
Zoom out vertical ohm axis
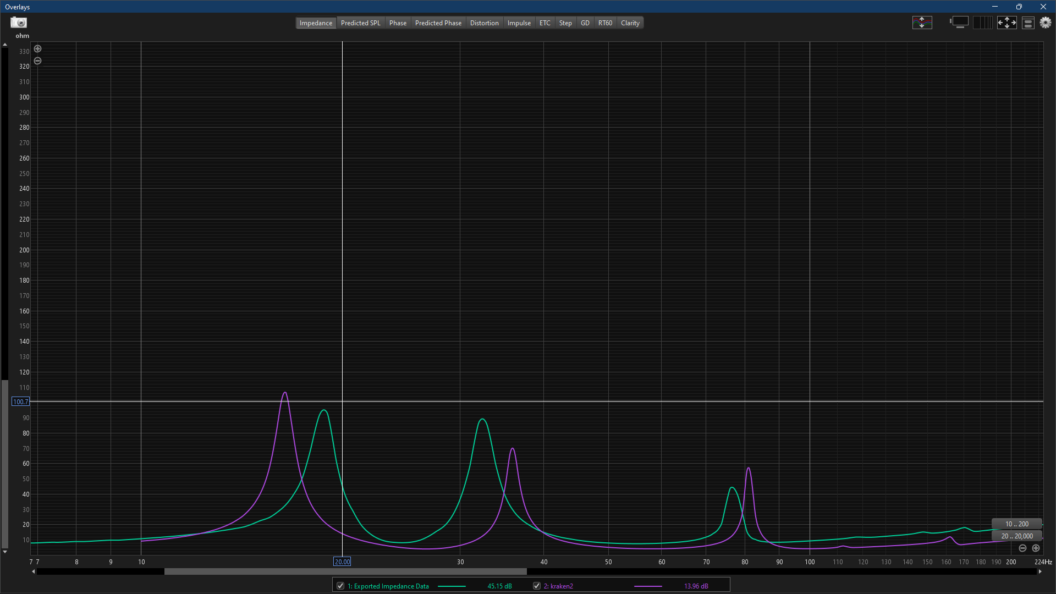tap(37, 61)
